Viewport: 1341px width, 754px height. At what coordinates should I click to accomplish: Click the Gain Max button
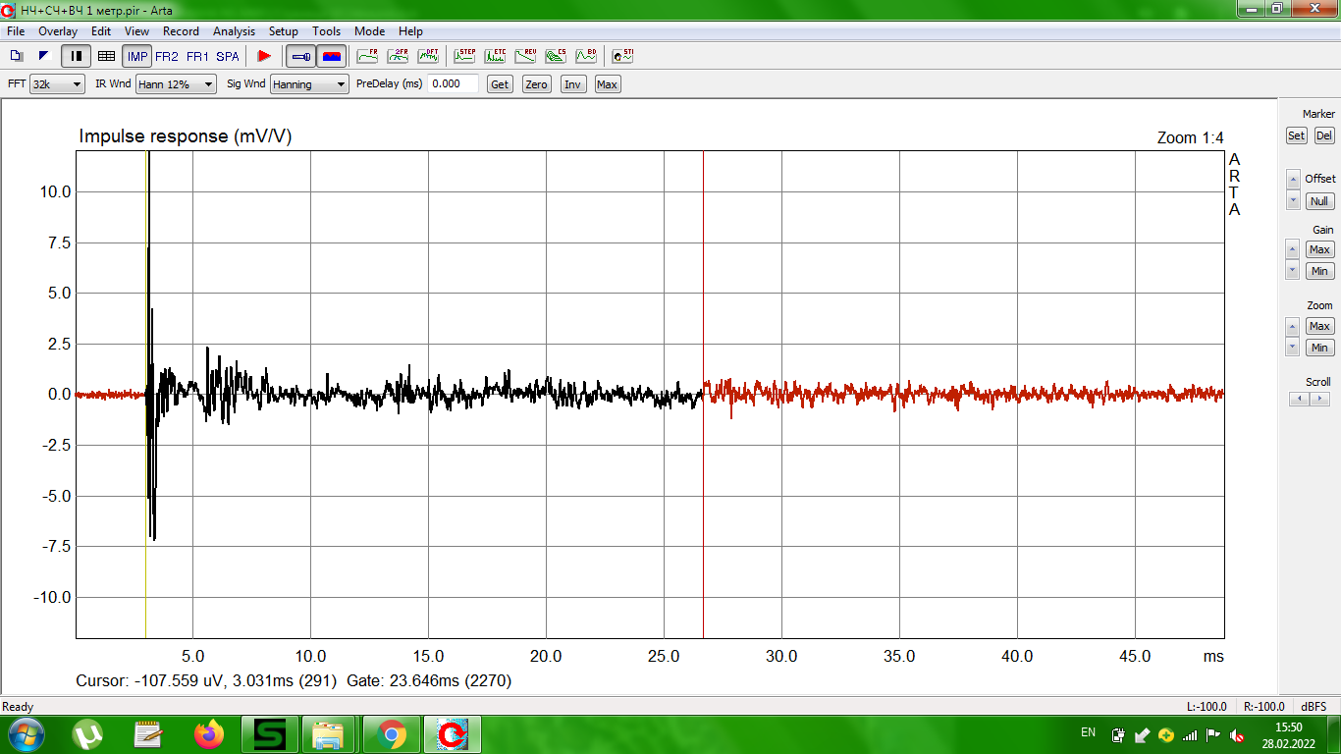(x=1319, y=249)
